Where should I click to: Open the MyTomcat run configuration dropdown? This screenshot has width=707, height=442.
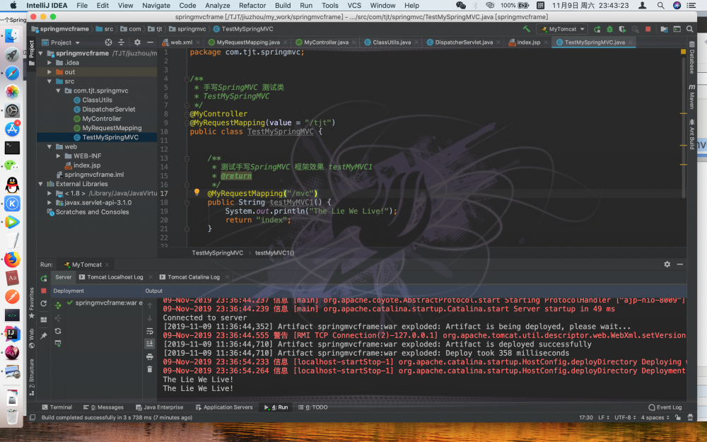pyautogui.click(x=561, y=29)
